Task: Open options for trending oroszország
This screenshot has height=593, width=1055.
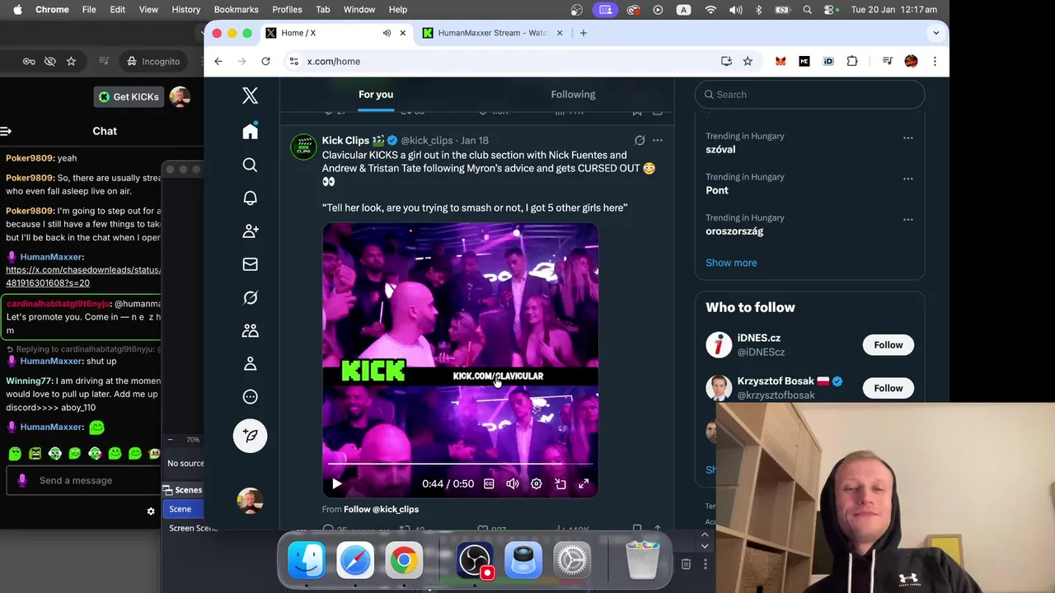Action: pyautogui.click(x=907, y=220)
